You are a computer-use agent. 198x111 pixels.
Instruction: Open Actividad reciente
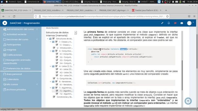16,34
